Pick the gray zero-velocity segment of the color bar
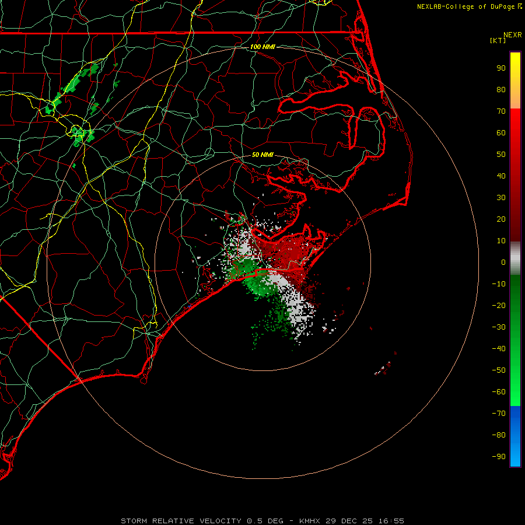The image size is (525, 525). [x=515, y=258]
